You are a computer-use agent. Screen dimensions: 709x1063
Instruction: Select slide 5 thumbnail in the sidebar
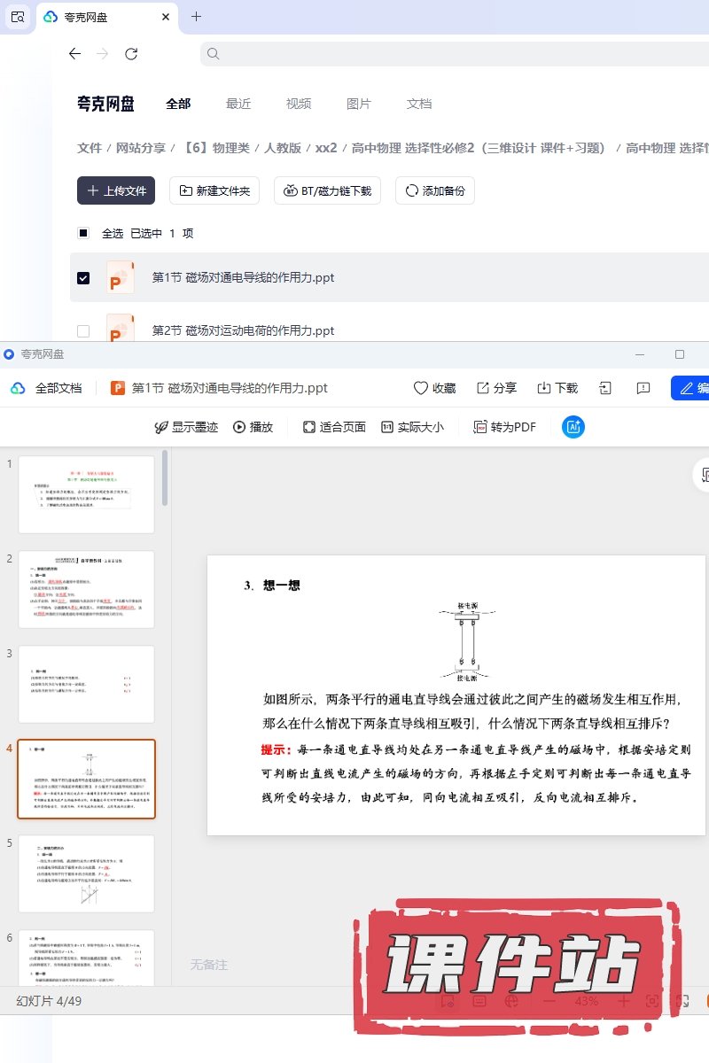tap(86, 873)
